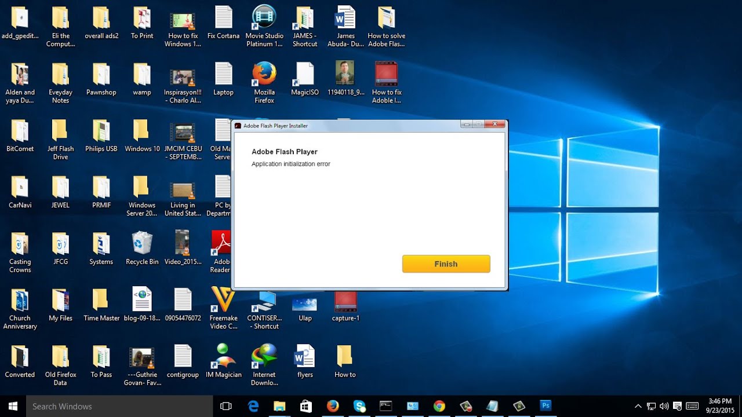Open the Action Center notifications icon
Viewport: 742px width, 417px height.
pos(678,406)
